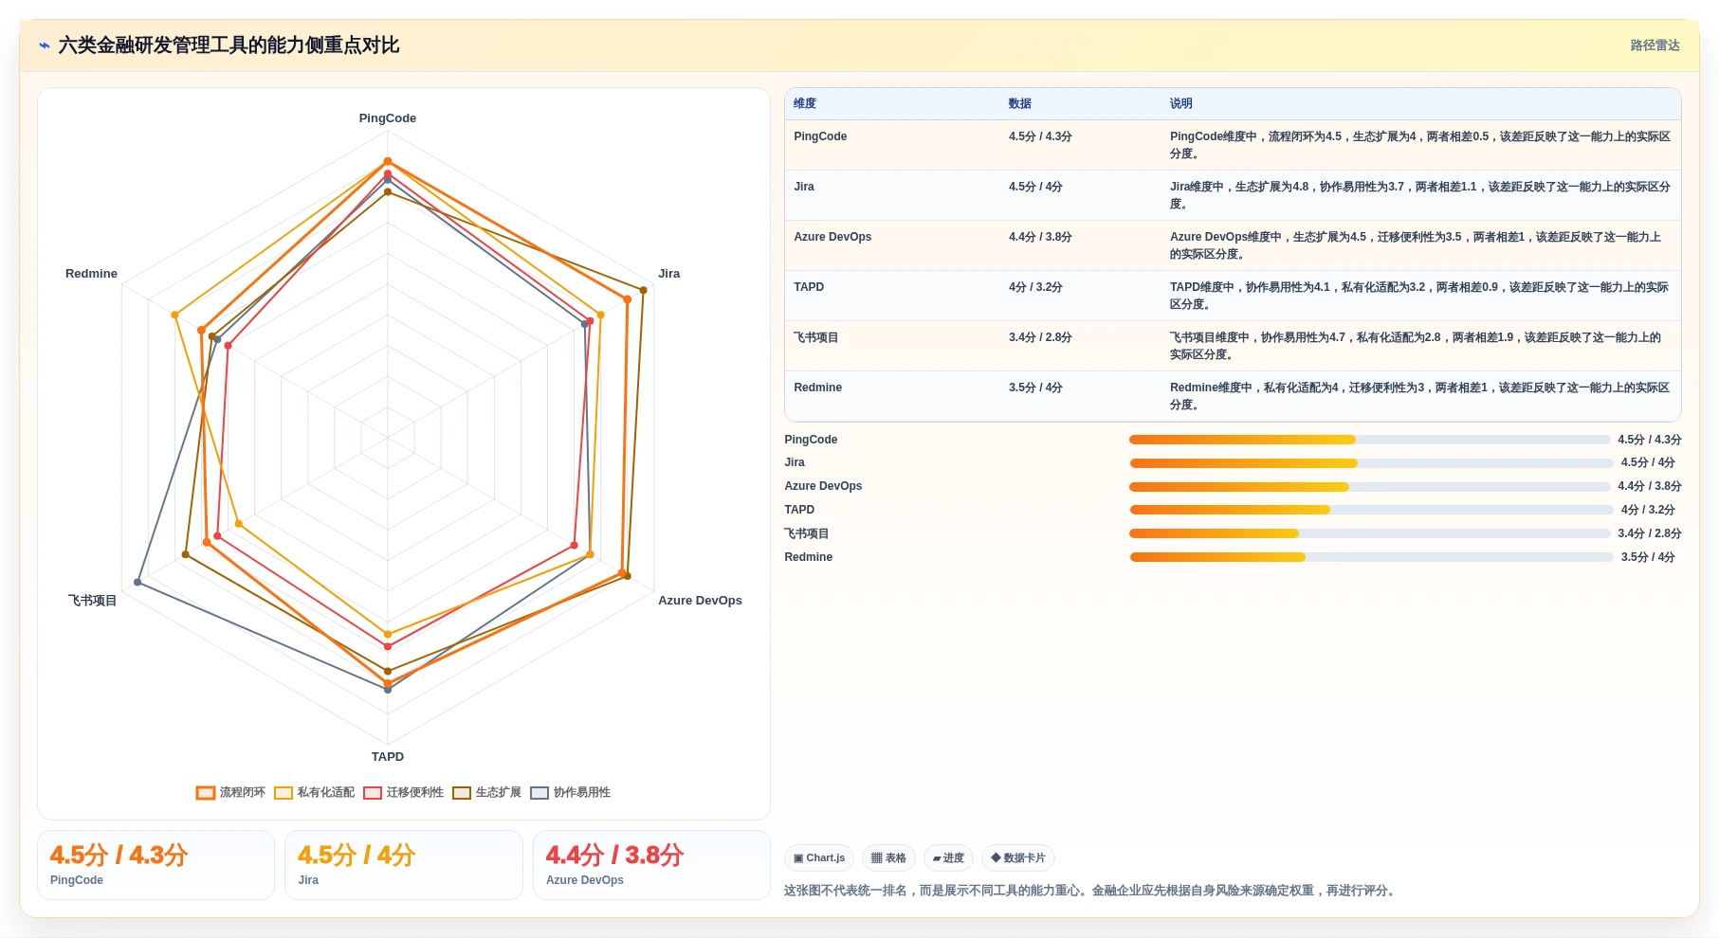This screenshot has width=1719, height=938.
Task: Click the TAPD progress bar
Action: tap(1371, 510)
